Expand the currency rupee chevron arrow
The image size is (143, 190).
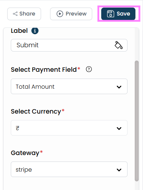119,128
